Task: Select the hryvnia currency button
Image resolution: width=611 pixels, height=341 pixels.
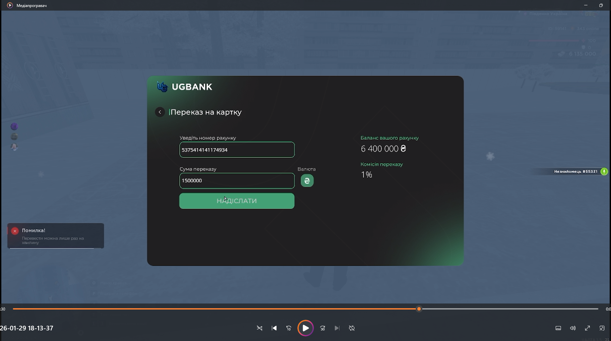Action: (307, 181)
